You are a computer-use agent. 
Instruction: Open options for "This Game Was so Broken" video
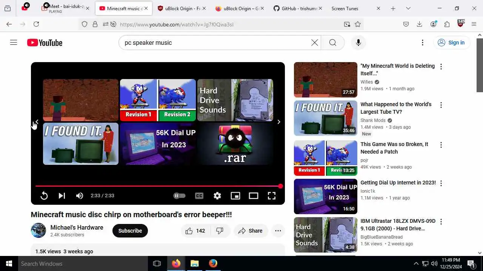point(441,145)
